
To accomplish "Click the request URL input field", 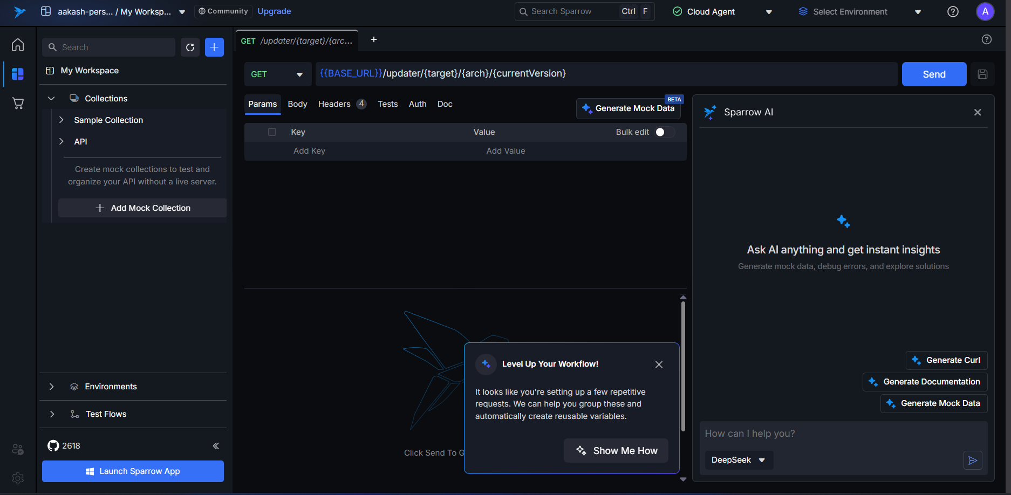I will click(606, 74).
